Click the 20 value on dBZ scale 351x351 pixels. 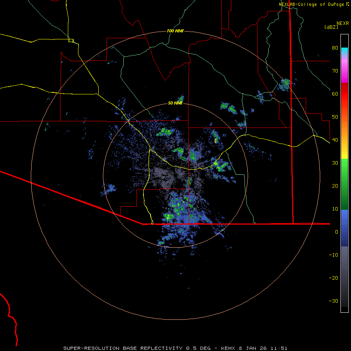point(335,186)
